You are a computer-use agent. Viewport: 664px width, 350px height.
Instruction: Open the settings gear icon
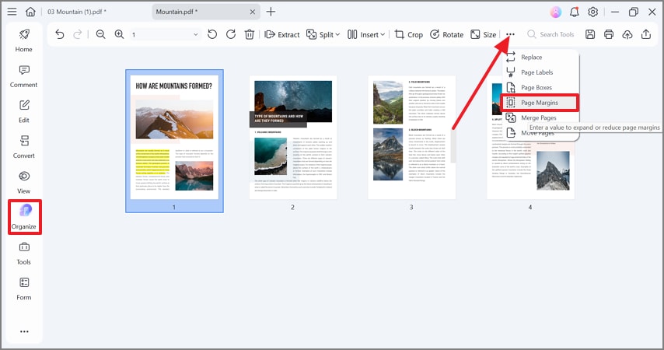click(592, 12)
